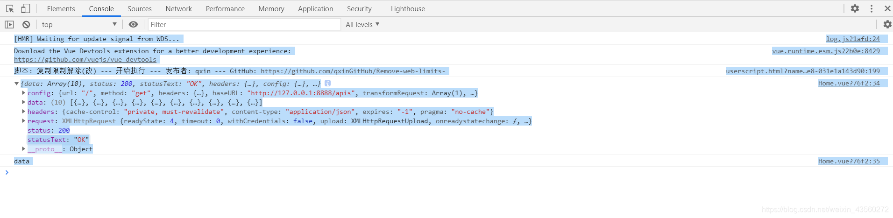This screenshot has height=218, width=893.
Task: Open the Home.vue?76f2:35 source link
Action: [x=849, y=161]
